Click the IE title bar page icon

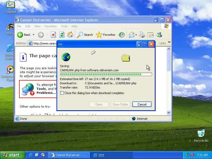pos(17,20)
